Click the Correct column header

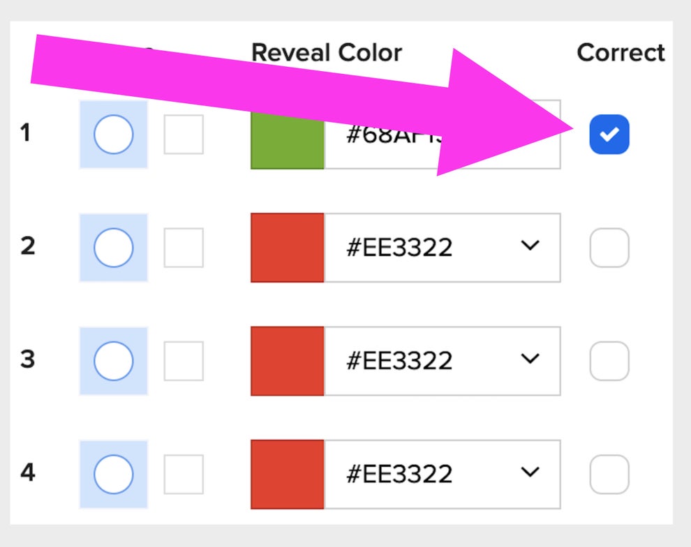click(x=620, y=52)
